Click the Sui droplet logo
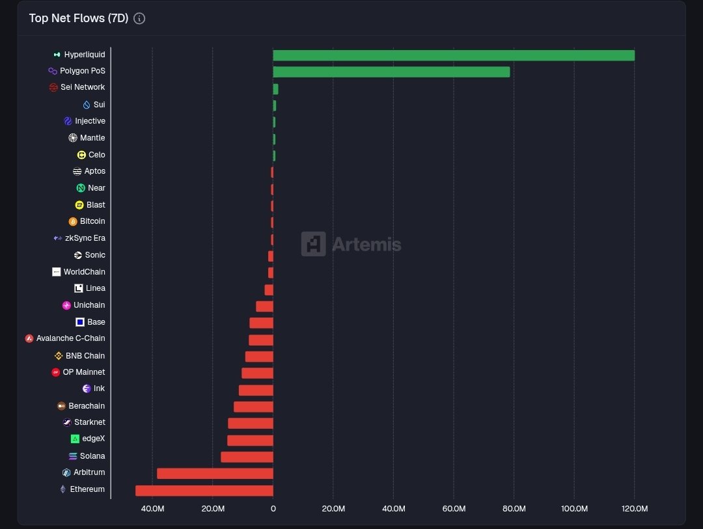This screenshot has width=703, height=529. tap(87, 105)
